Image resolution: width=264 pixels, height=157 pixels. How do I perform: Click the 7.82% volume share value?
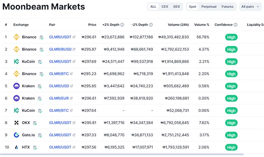pos(204,123)
